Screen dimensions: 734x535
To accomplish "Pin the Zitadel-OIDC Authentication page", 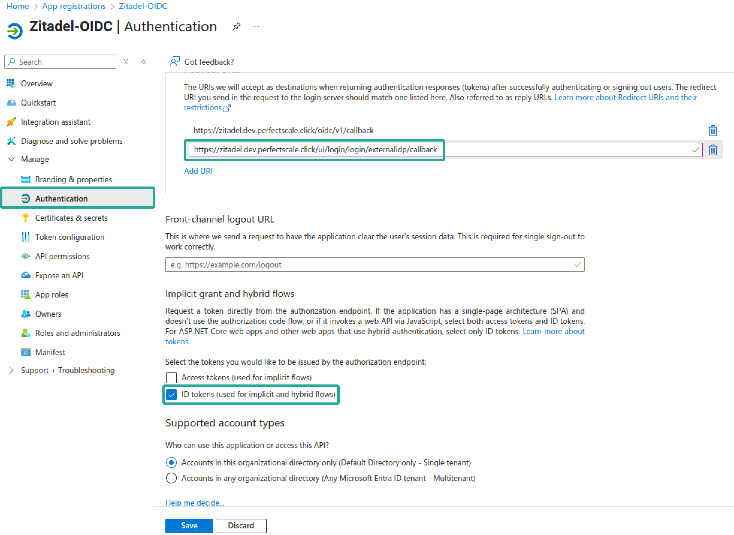I will pos(237,26).
